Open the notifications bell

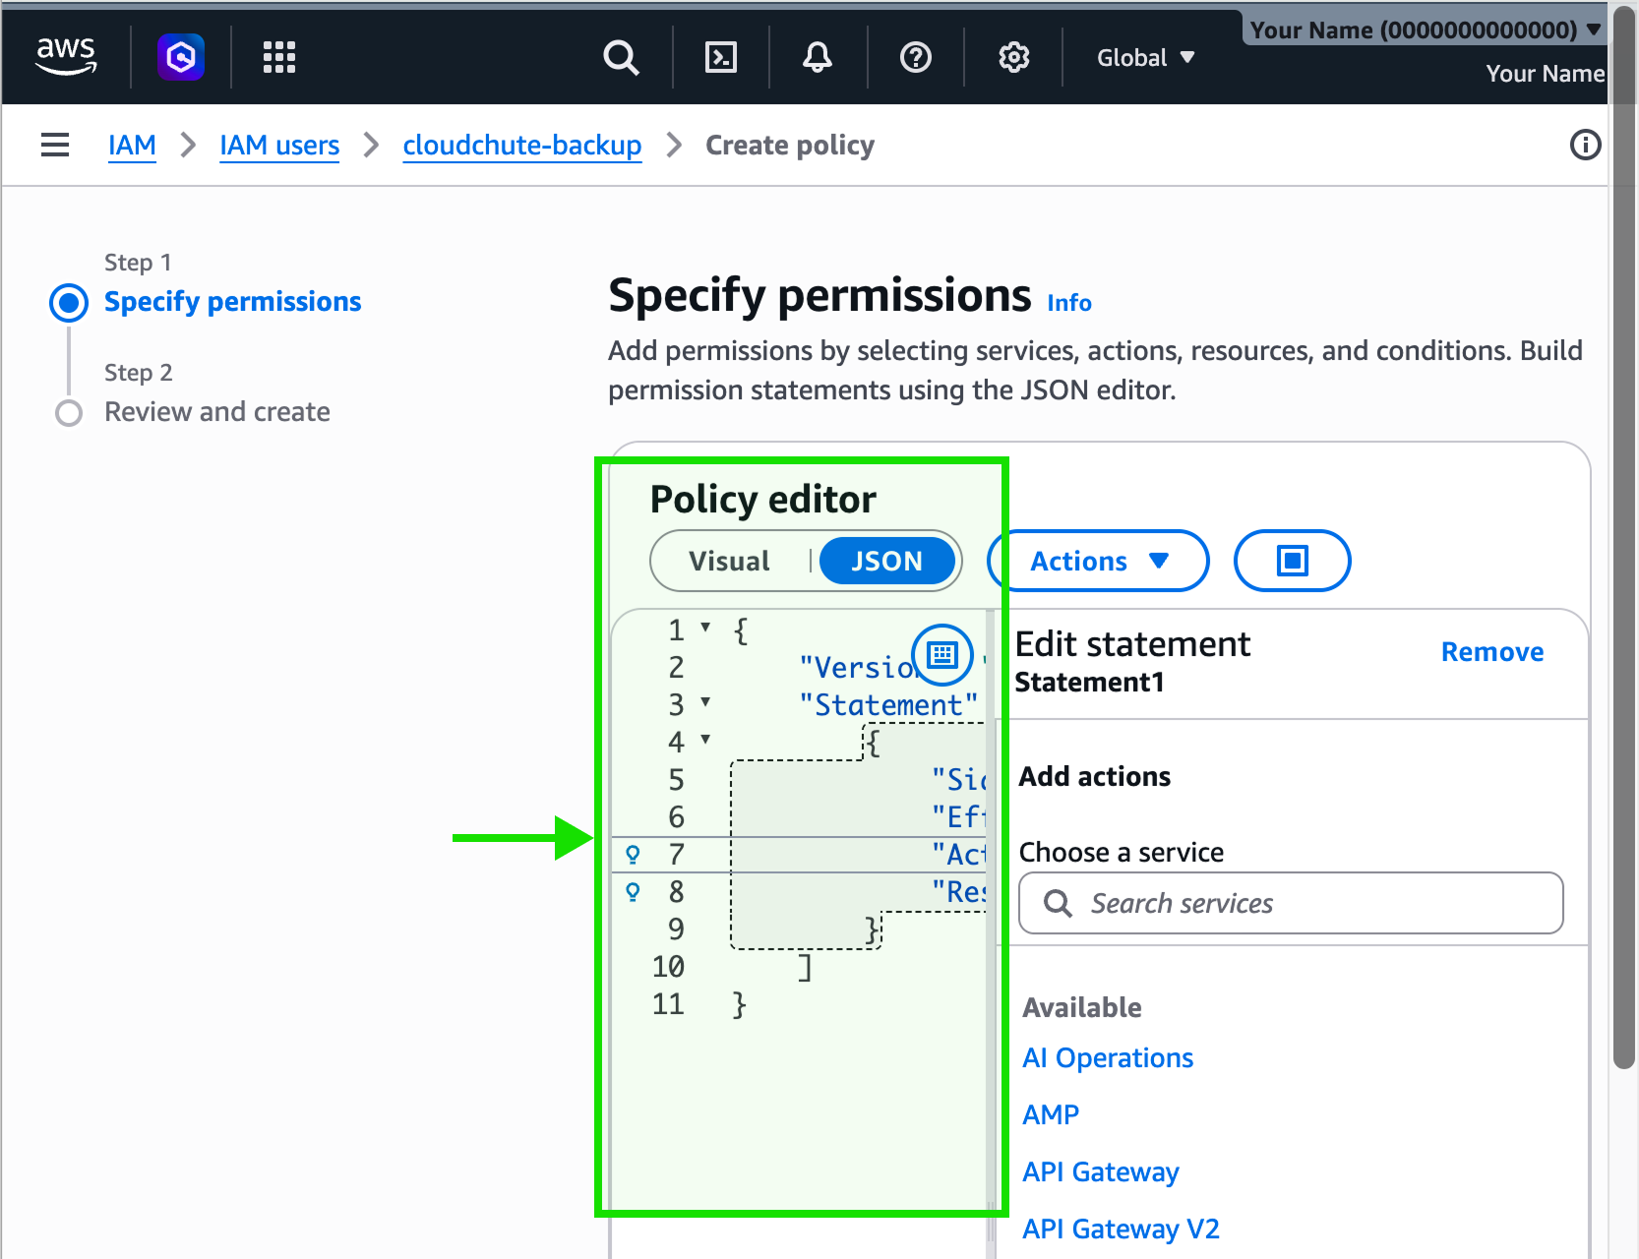coord(818,57)
